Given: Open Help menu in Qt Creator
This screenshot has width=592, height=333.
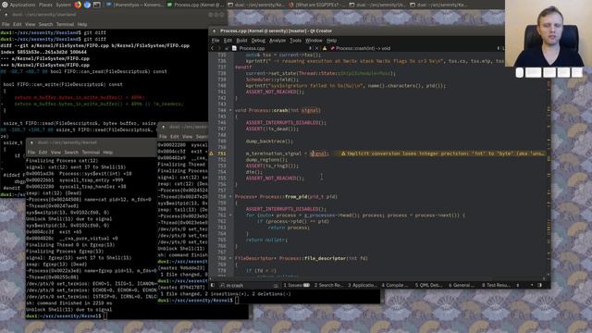Looking at the screenshot, I should coord(331,41).
